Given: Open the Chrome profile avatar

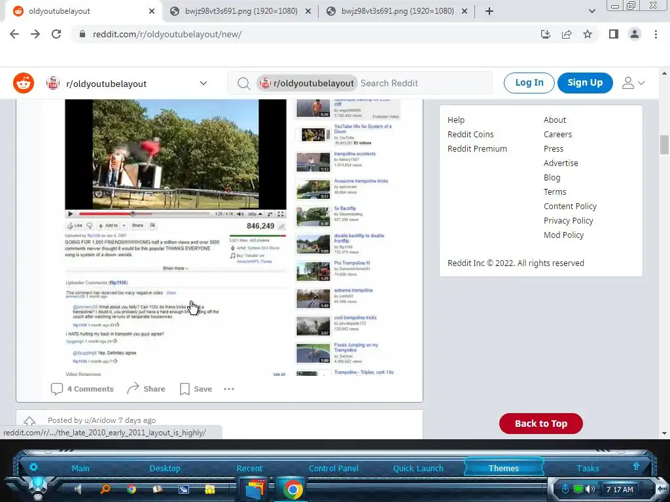Looking at the screenshot, I should [x=635, y=34].
